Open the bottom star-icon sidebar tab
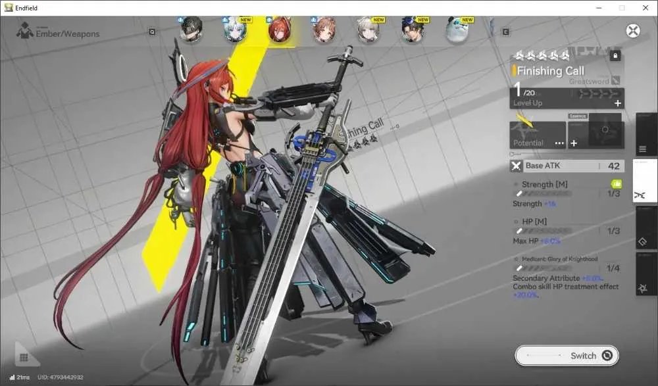This screenshot has width=658, height=386. pyautogui.click(x=646, y=274)
